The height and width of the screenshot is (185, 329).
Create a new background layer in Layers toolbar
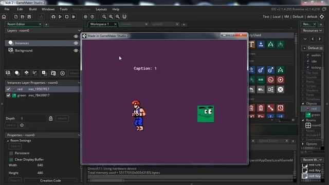coord(8,73)
